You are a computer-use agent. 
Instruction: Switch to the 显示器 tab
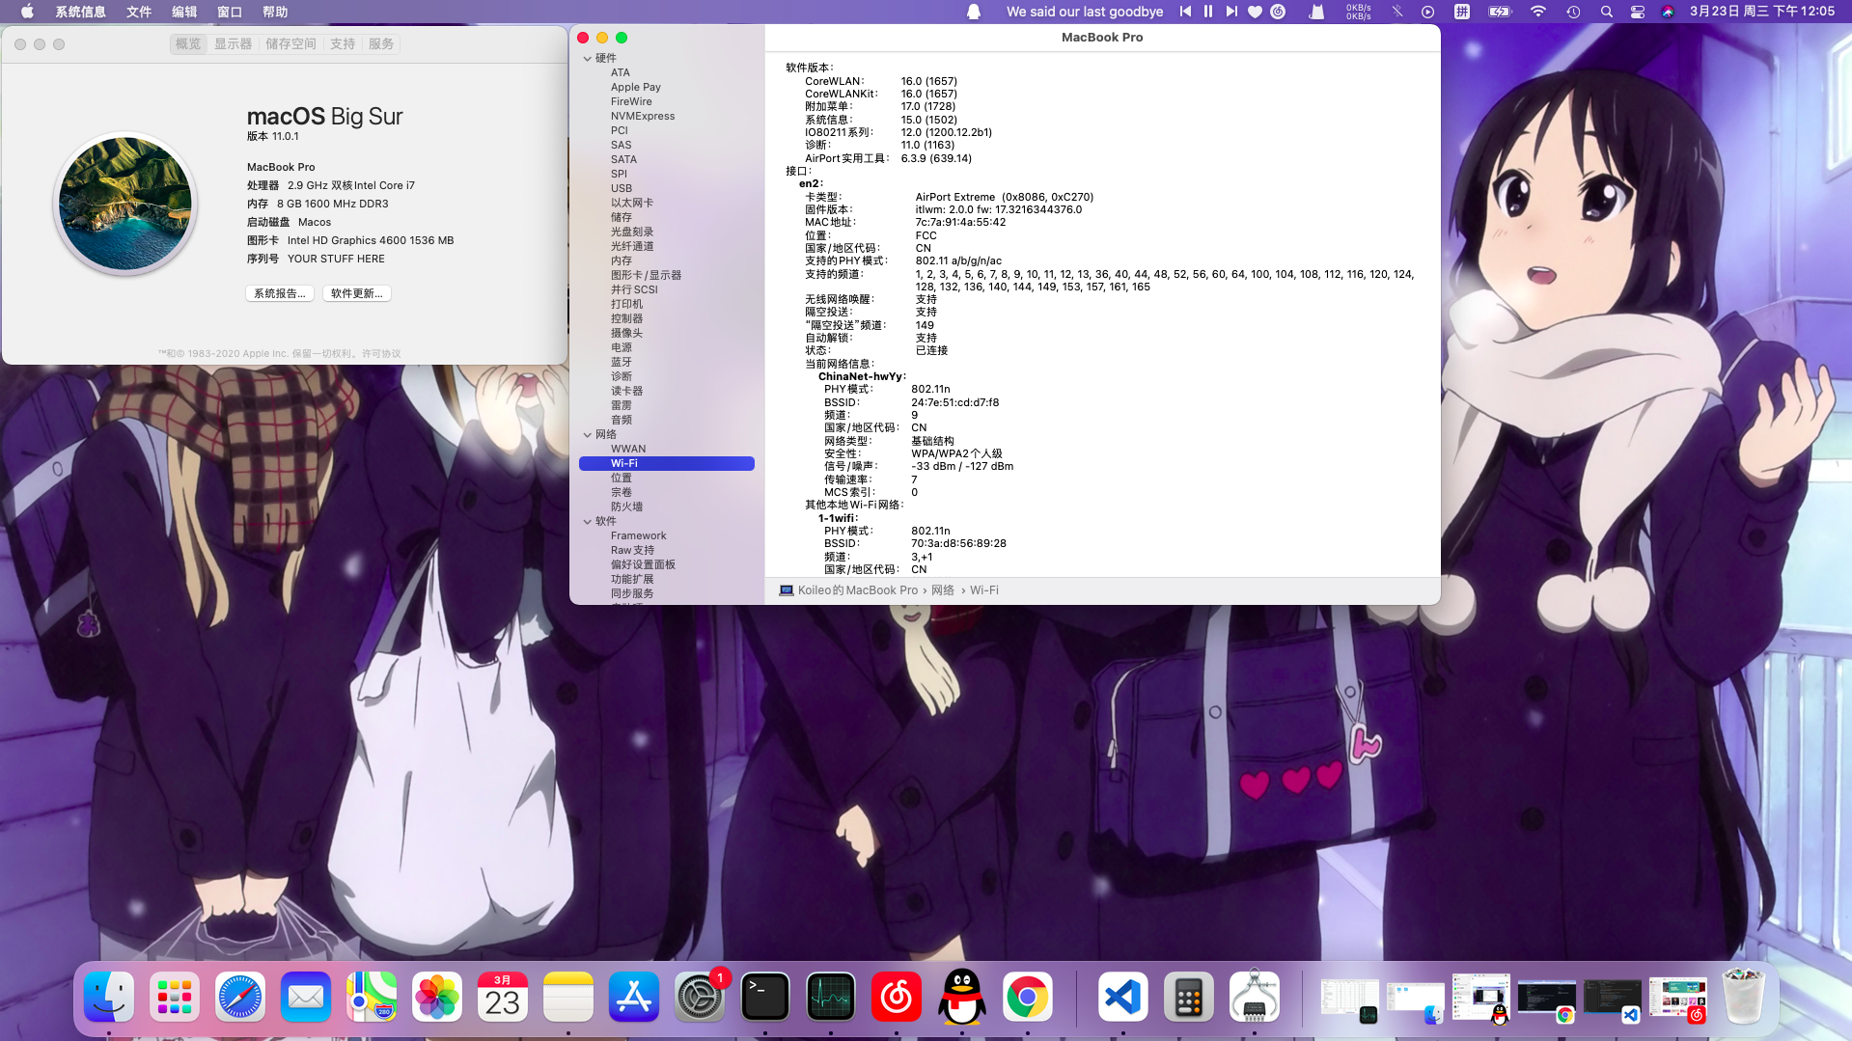point(231,43)
